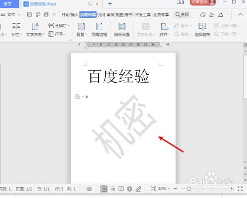Toggle eye protection mode icon

click(89, 189)
